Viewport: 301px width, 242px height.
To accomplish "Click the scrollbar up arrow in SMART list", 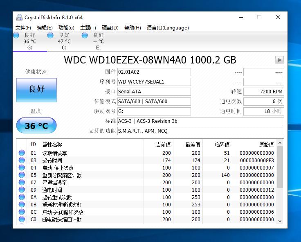I will pos(280,143).
